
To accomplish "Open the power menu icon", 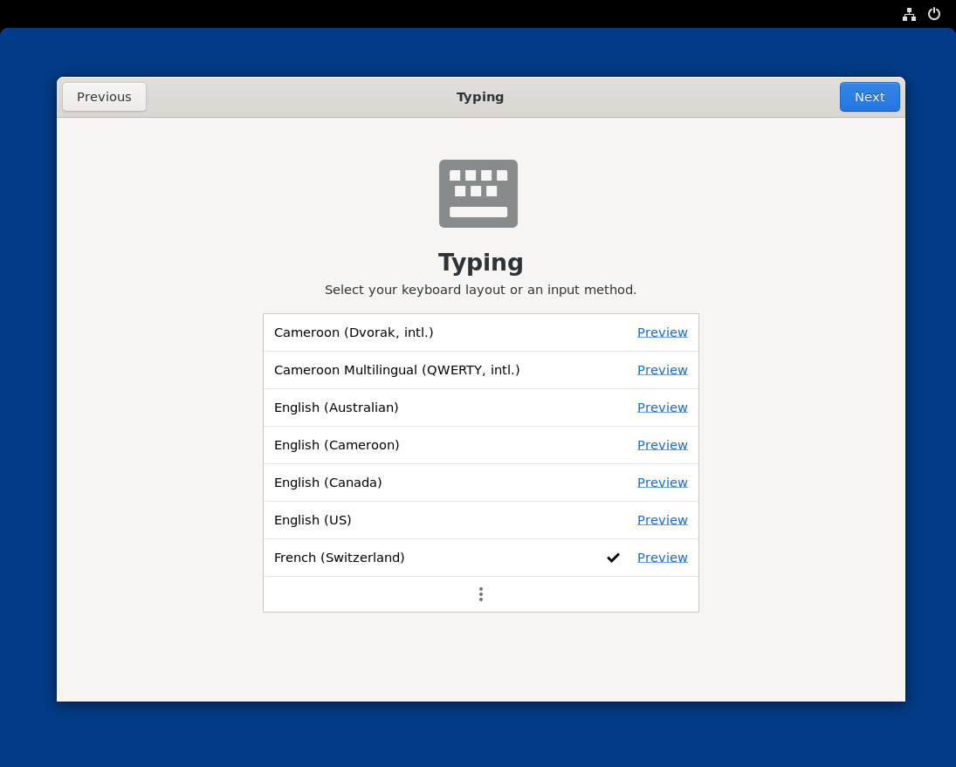I will pos(934,14).
